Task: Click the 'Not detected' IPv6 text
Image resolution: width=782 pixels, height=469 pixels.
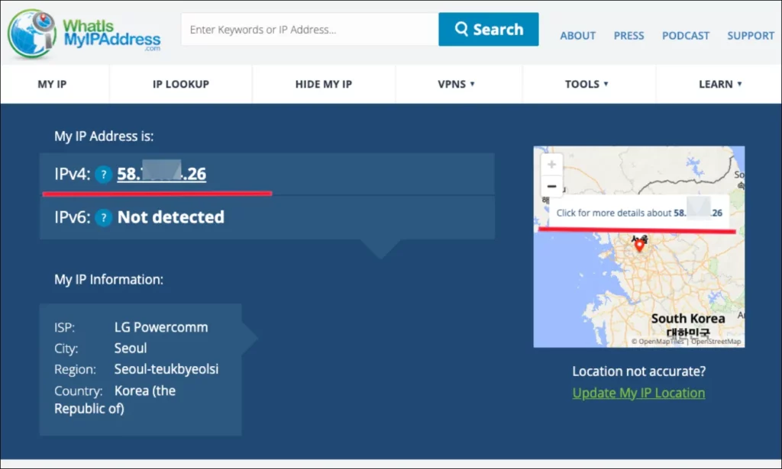Action: (170, 217)
